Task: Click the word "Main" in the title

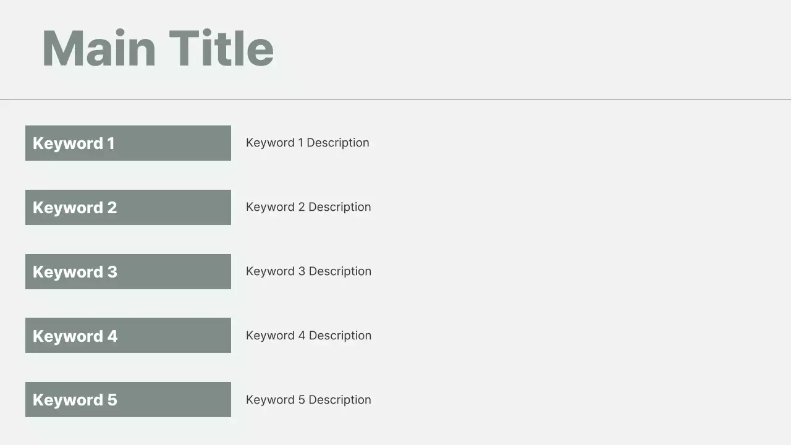Action: coord(99,49)
